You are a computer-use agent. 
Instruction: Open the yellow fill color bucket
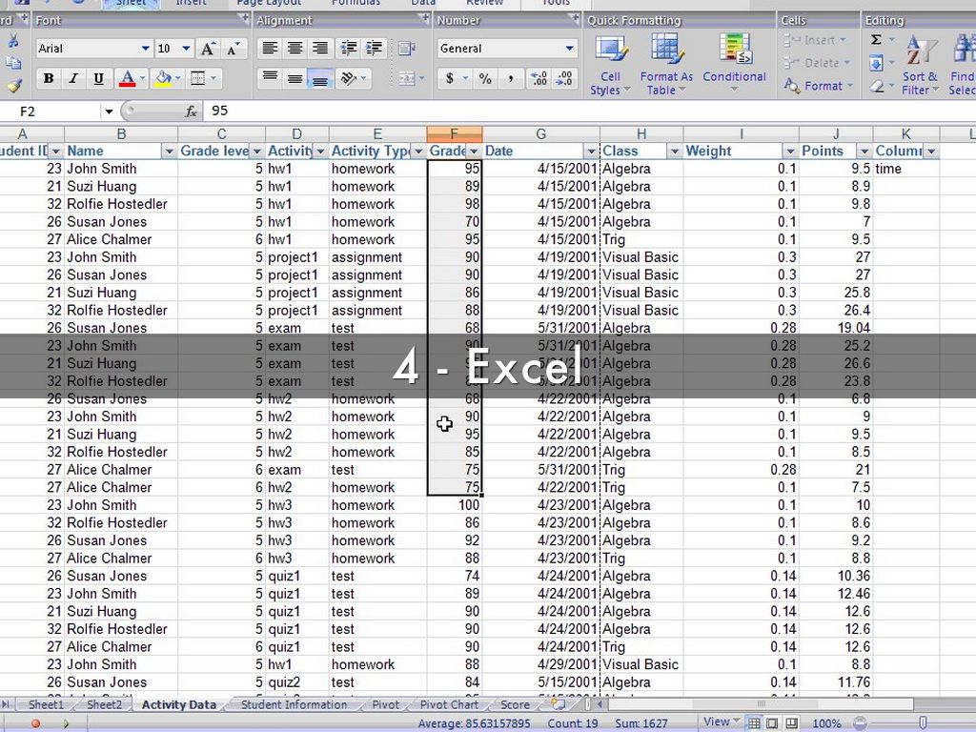pos(163,79)
